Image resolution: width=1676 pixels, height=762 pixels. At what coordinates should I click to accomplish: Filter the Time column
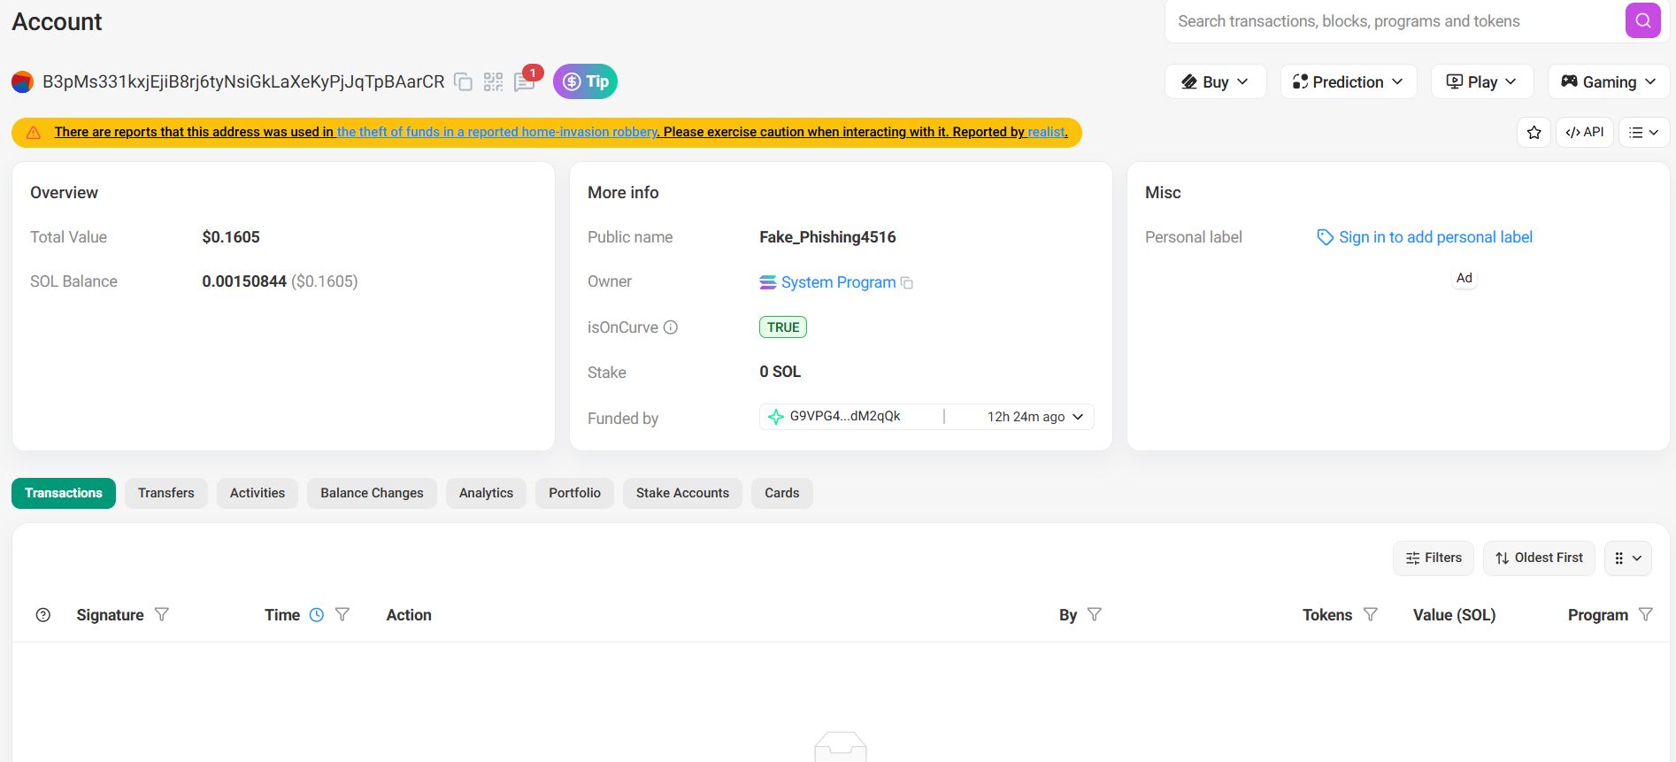pyautogui.click(x=342, y=614)
